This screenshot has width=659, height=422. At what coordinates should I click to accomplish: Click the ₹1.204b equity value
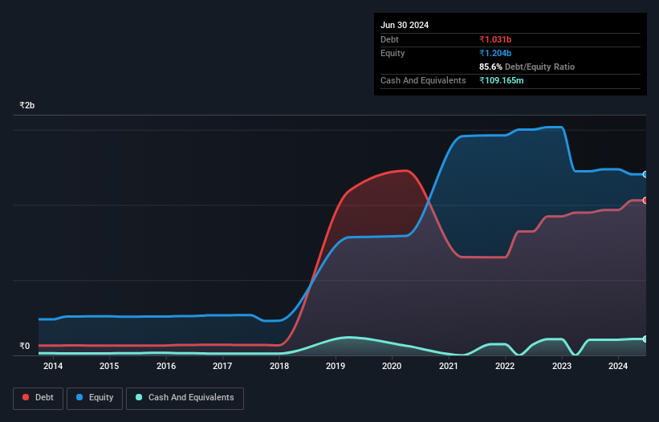(x=495, y=53)
